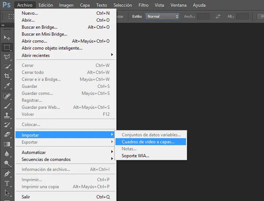Open the Edición menu
This screenshot has width=264, height=201.
click(46, 5)
